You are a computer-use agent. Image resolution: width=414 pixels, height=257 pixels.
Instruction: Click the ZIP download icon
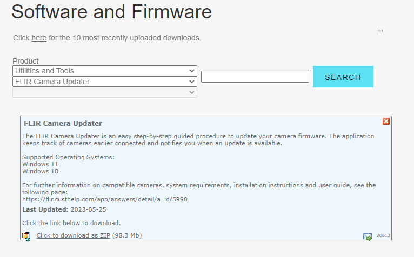point(26,236)
